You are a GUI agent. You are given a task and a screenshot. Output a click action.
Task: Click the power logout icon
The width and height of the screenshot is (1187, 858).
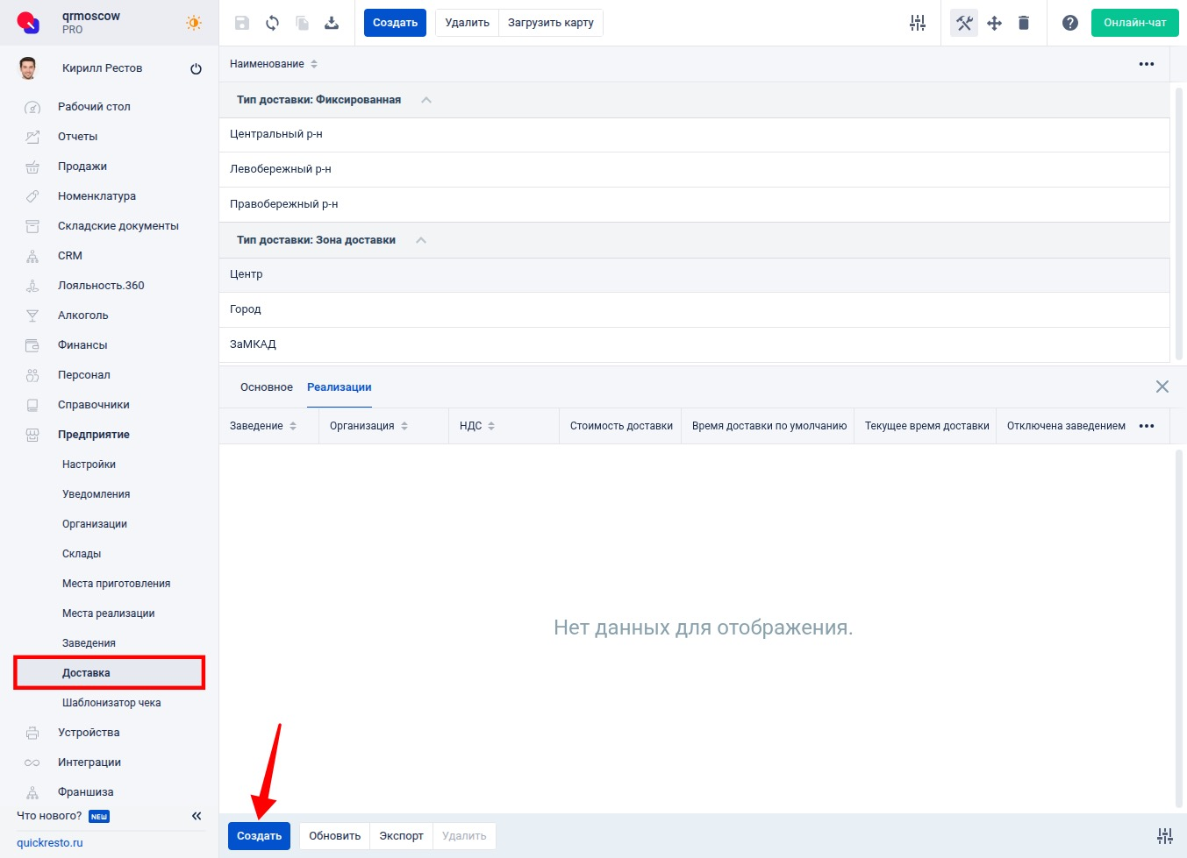(196, 68)
